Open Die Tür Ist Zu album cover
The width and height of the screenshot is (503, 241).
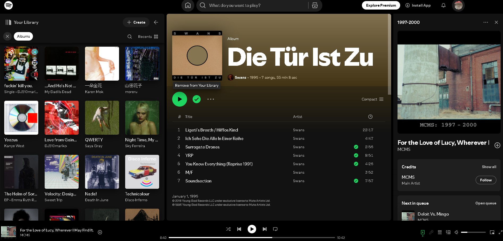[197, 56]
